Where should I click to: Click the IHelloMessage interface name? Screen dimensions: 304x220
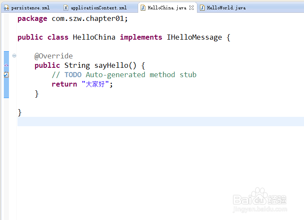click(194, 38)
